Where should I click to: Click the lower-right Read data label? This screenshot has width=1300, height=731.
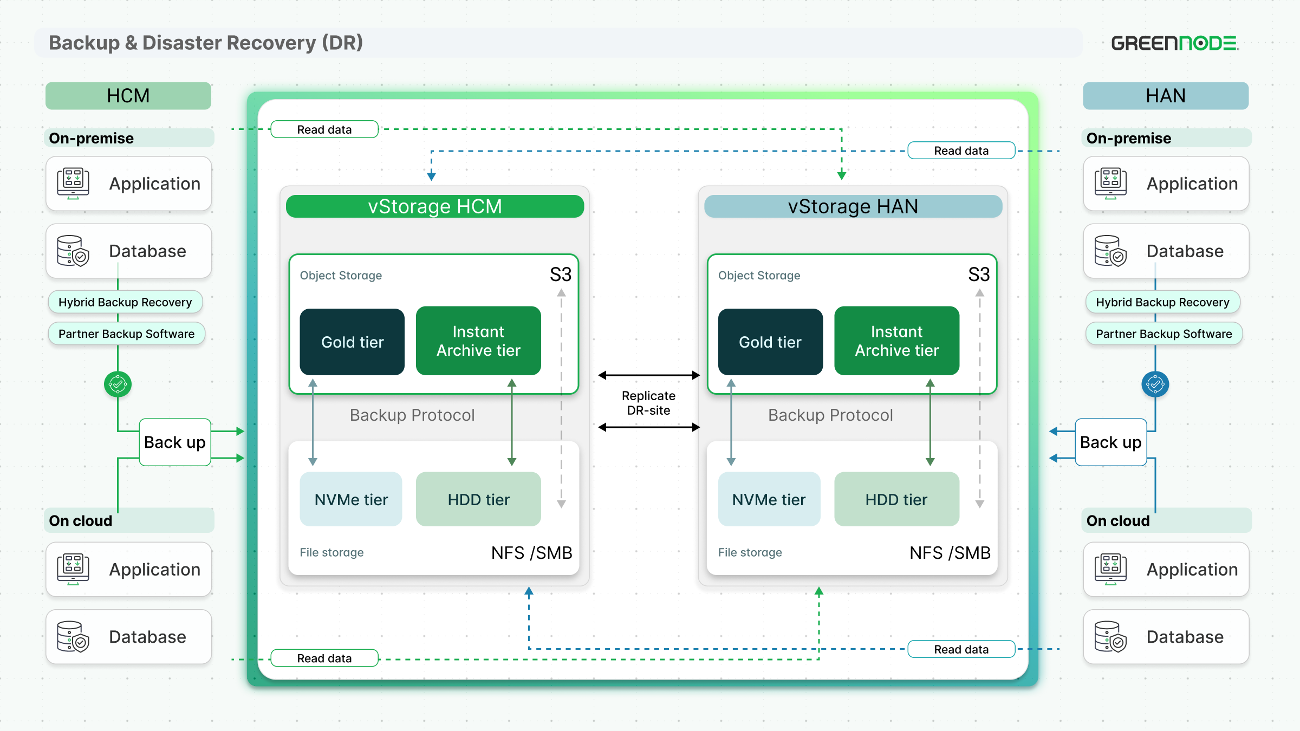point(961,649)
